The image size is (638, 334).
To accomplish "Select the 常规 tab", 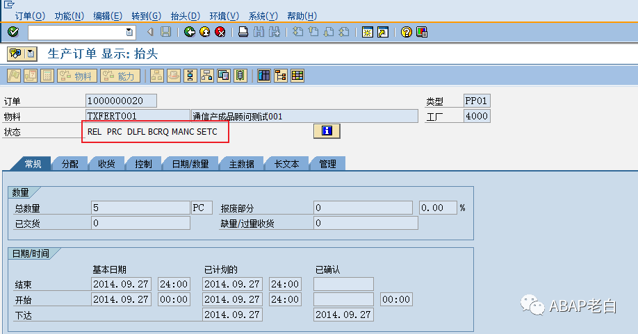I will click(x=33, y=164).
